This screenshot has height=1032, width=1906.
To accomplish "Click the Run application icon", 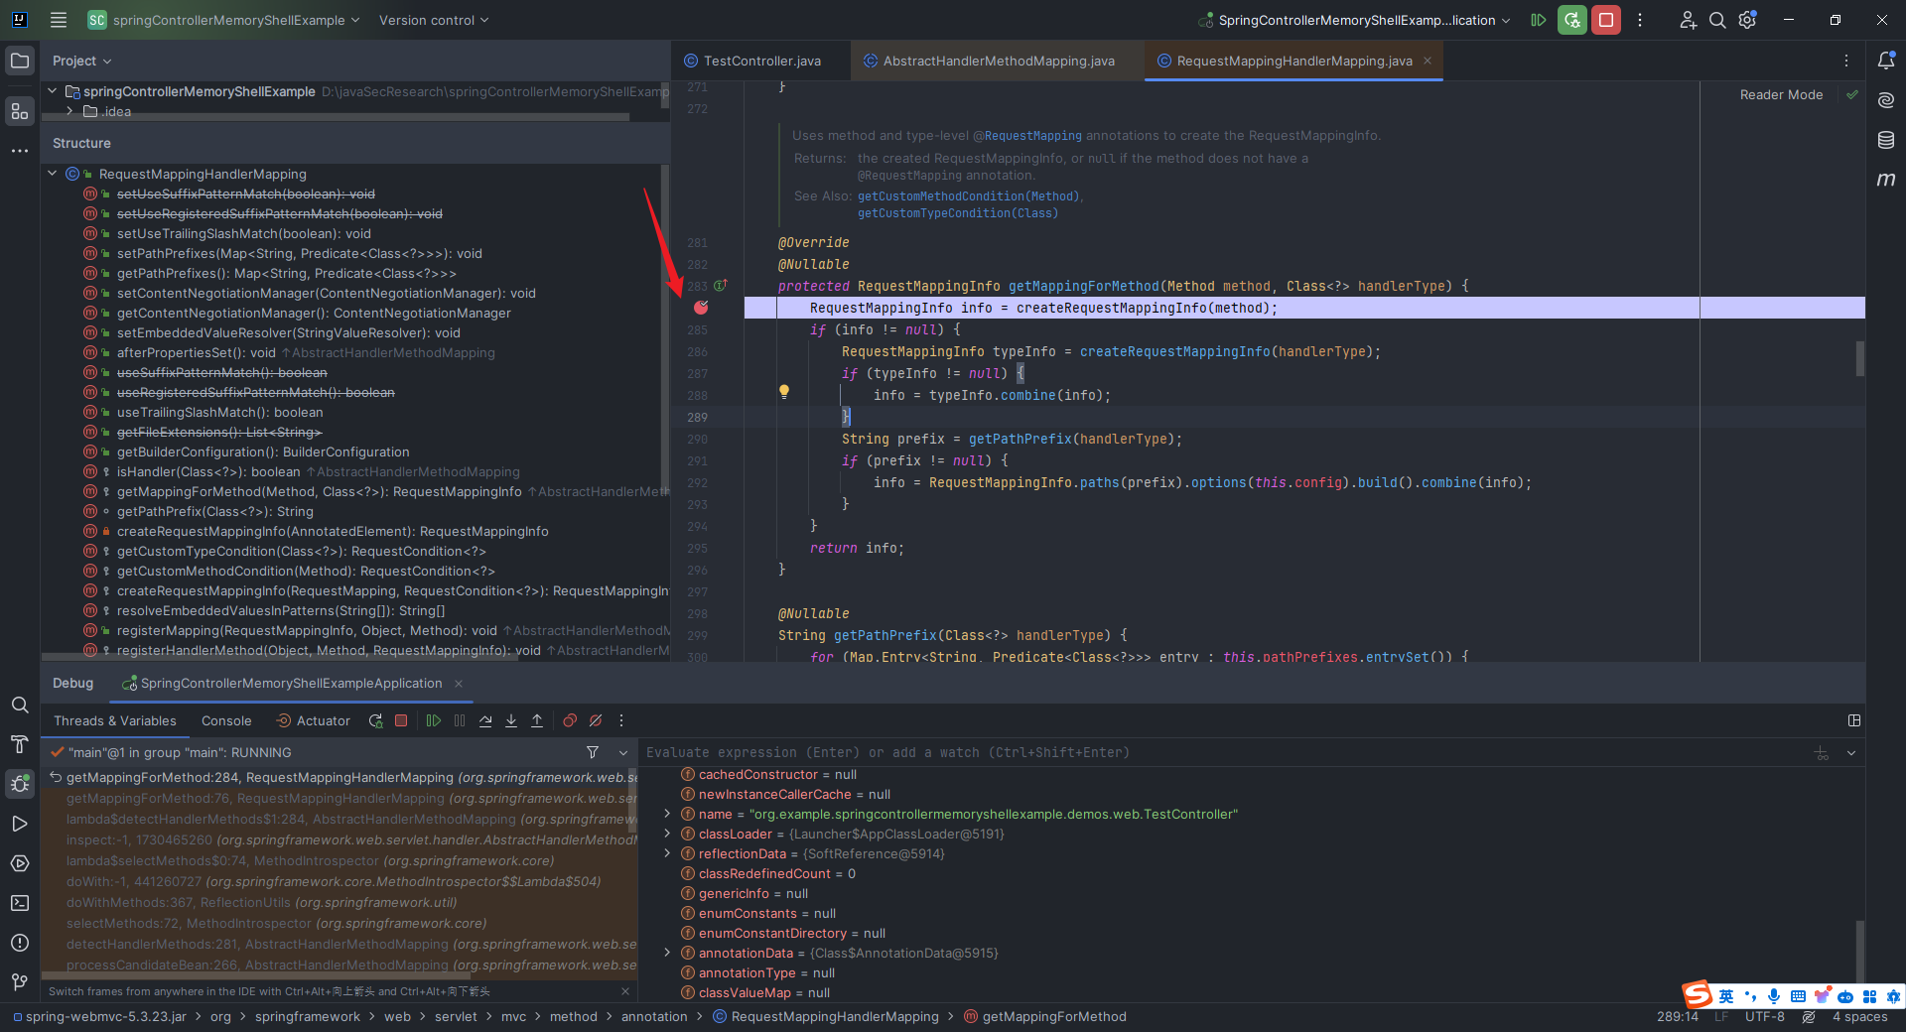I will click(x=1539, y=20).
